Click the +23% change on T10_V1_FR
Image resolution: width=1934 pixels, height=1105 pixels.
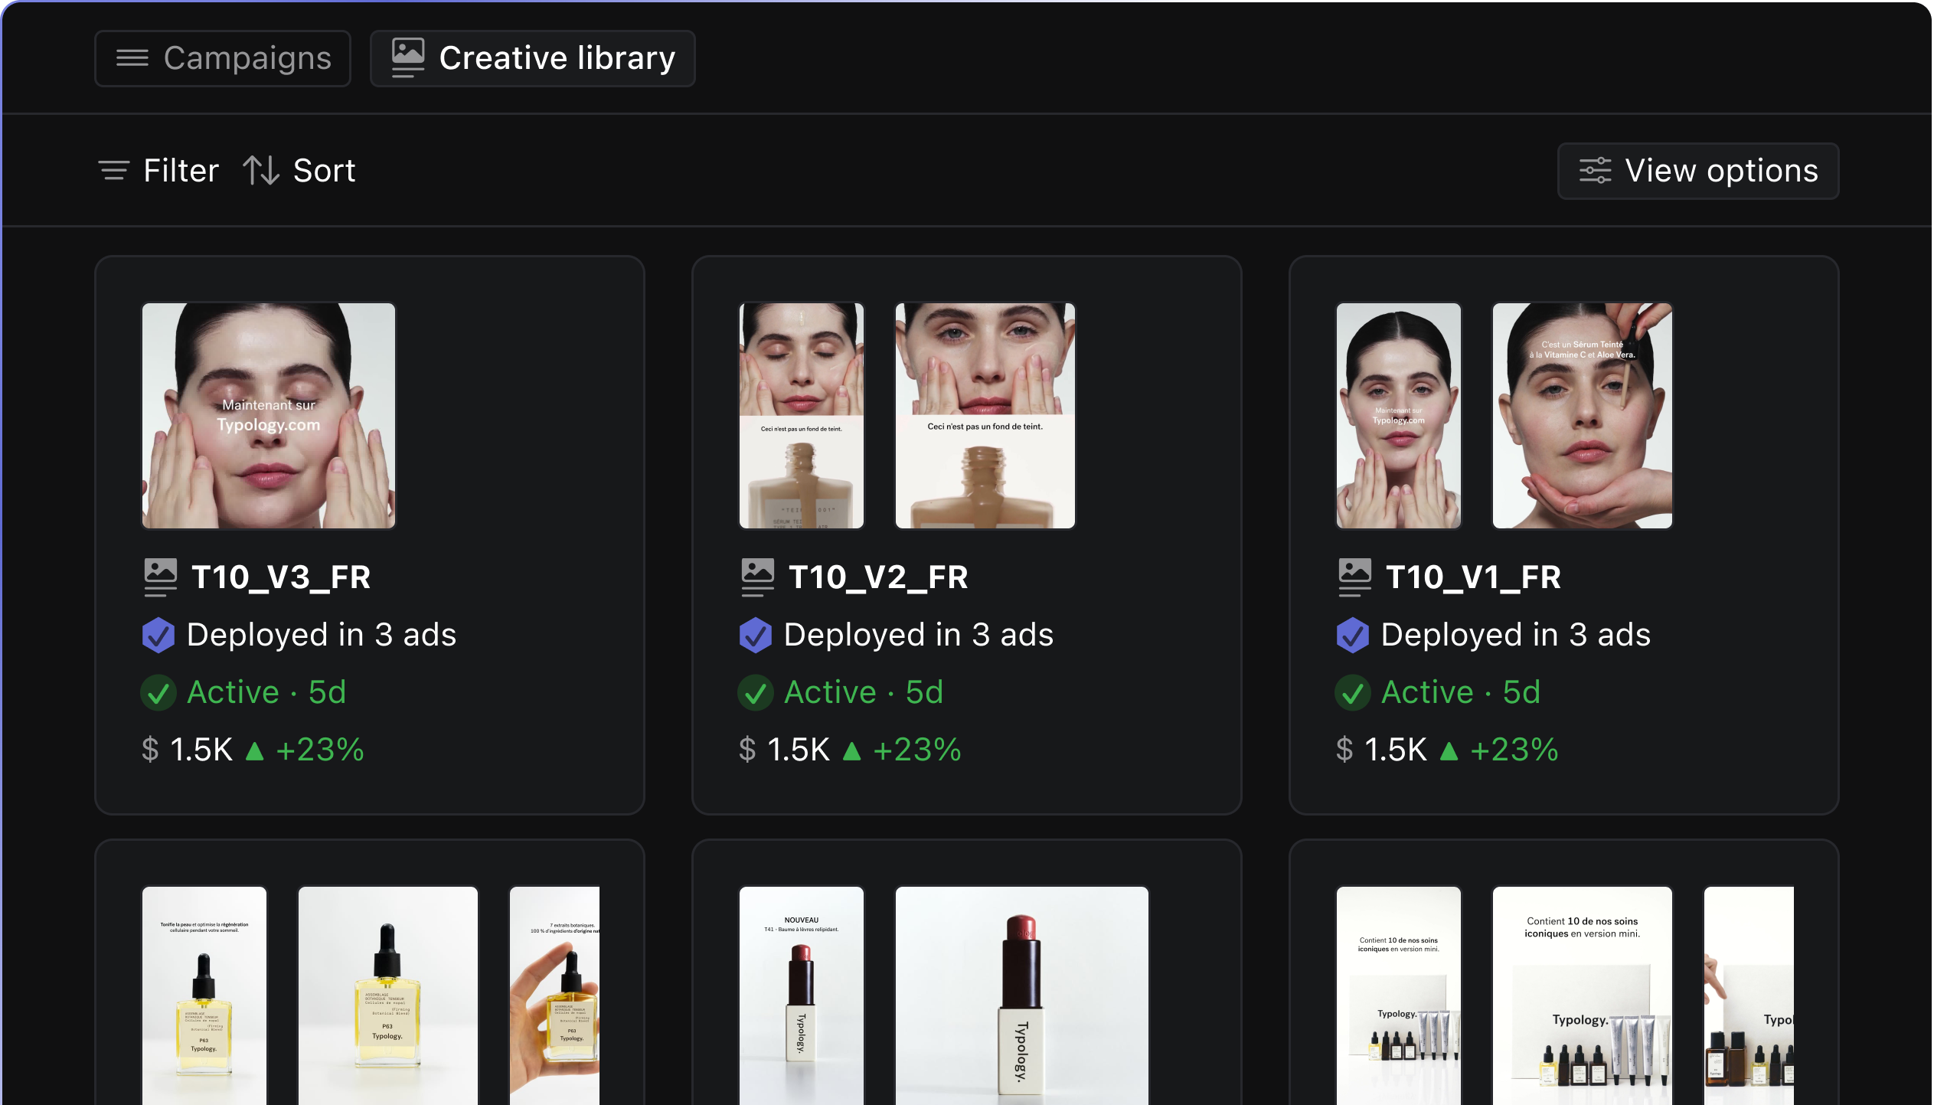point(1514,750)
